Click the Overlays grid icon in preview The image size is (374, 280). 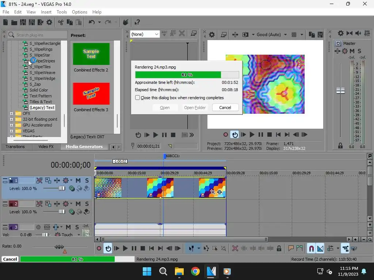(x=294, y=35)
